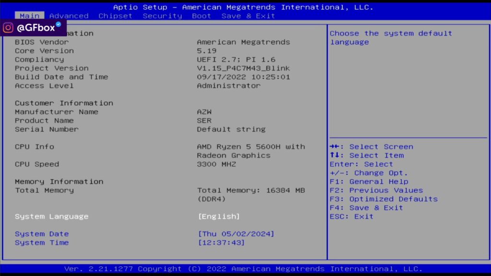Click the Build Date and Time label
Viewport: 491px width, 276px height.
pos(61,77)
